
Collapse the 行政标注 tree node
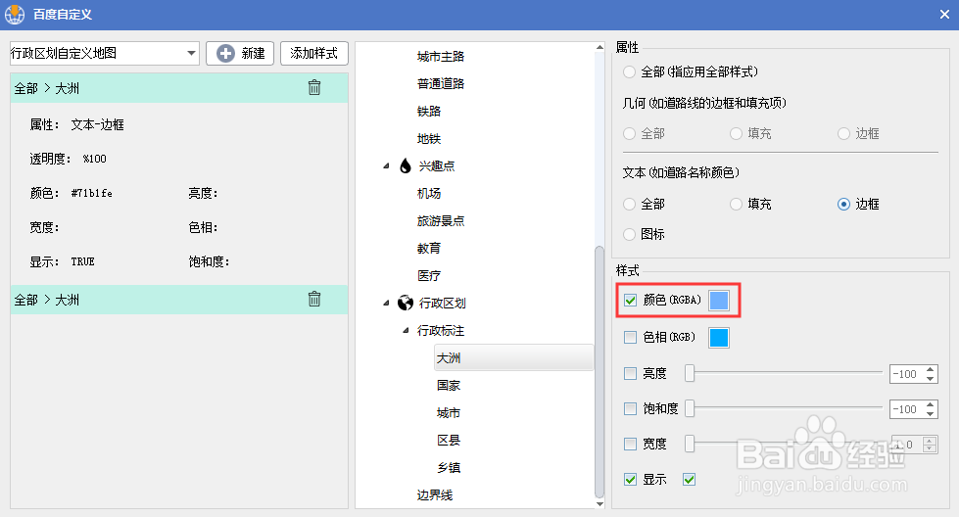point(406,330)
